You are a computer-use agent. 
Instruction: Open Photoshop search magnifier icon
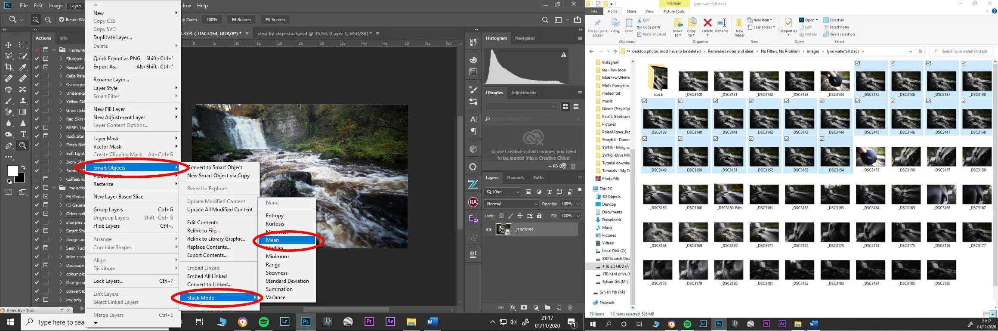click(545, 19)
